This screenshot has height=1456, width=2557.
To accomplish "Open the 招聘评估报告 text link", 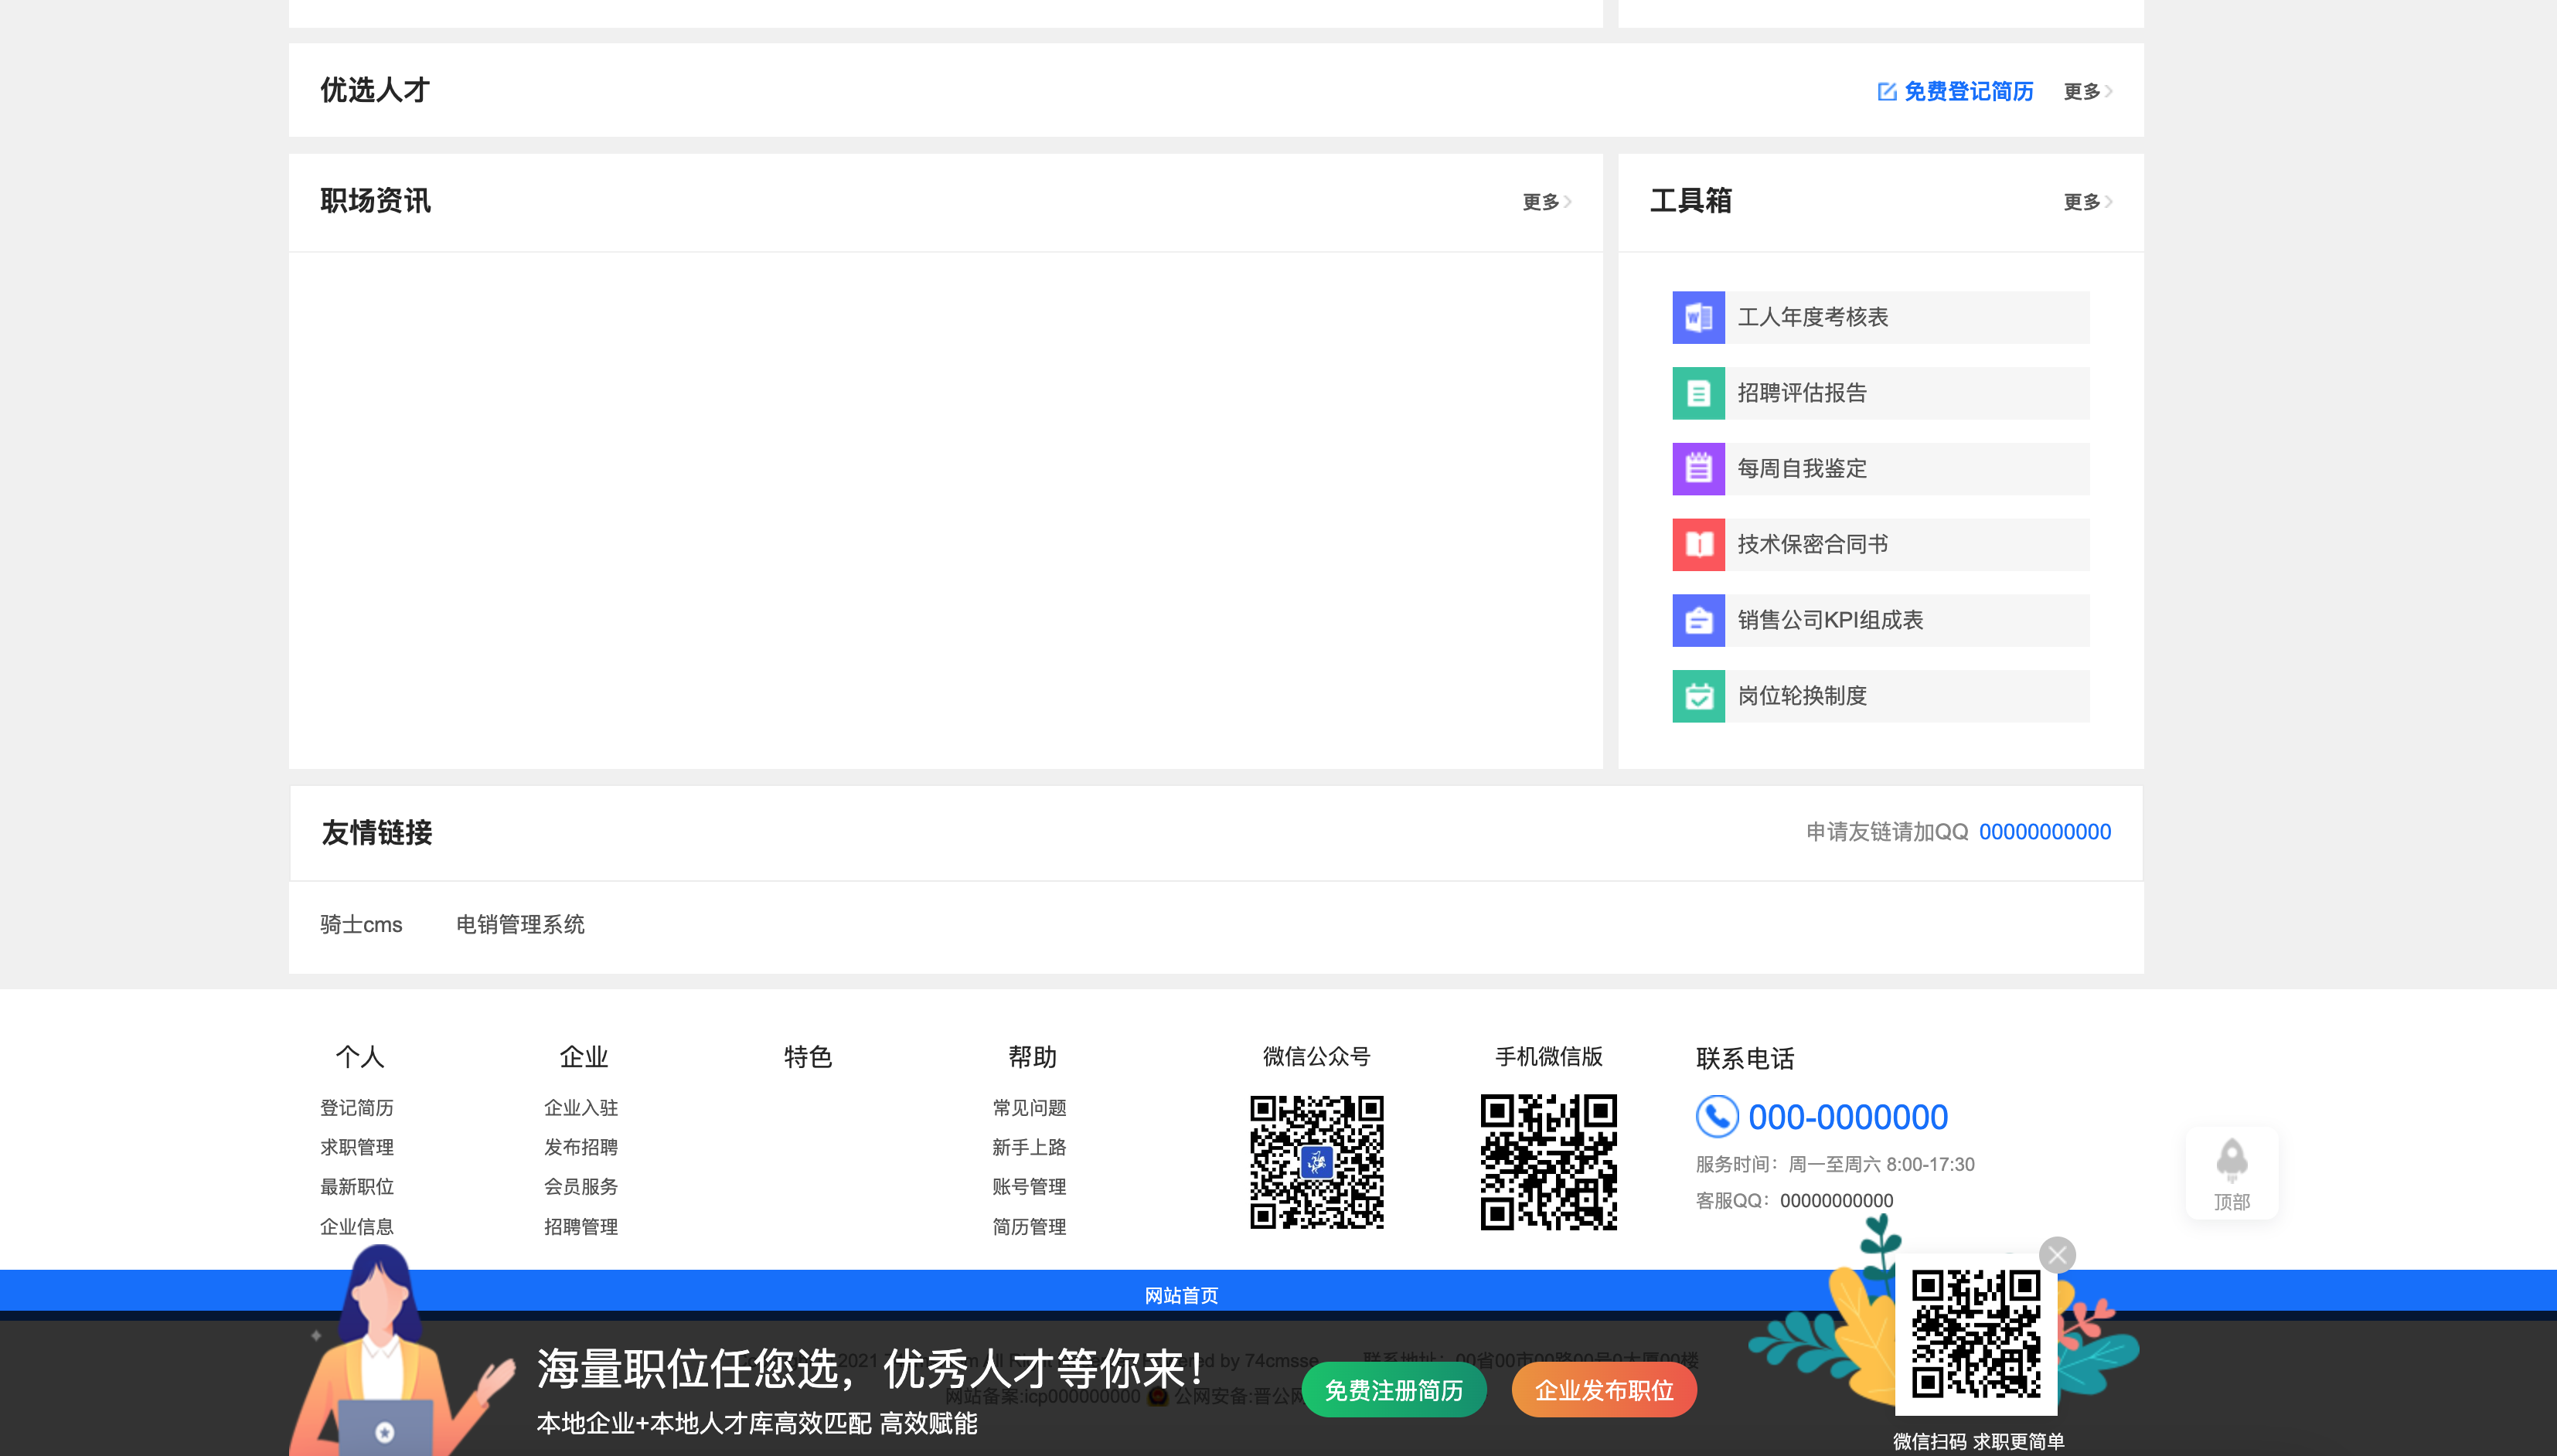I will tap(1802, 393).
